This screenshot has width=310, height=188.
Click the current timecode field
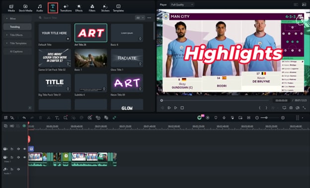tap(281, 101)
